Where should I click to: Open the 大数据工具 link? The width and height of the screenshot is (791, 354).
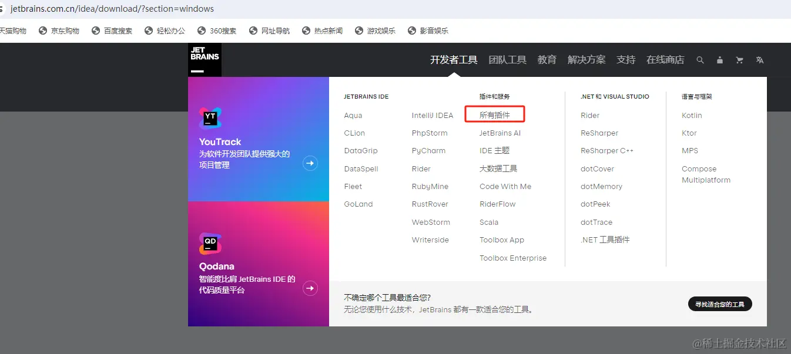(498, 169)
